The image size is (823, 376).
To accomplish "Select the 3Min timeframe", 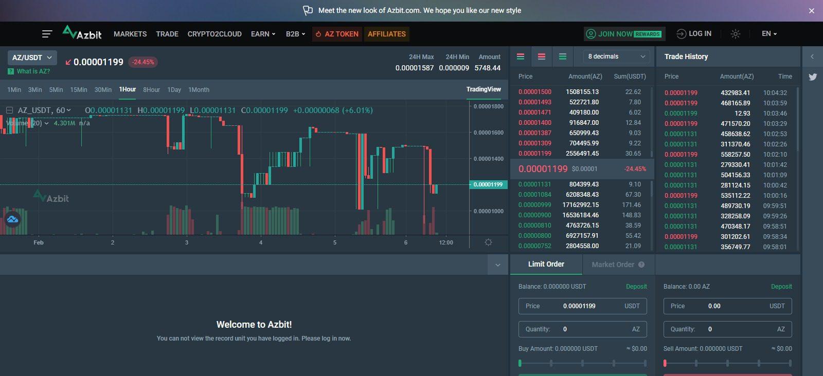I will tap(35, 89).
